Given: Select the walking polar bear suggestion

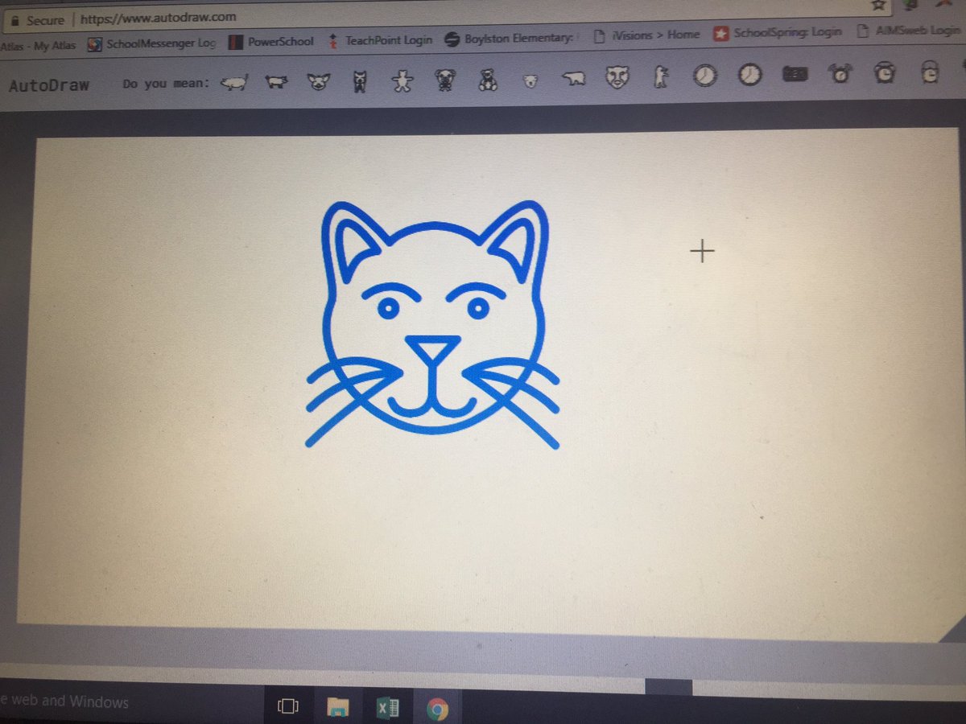Looking at the screenshot, I should pyautogui.click(x=573, y=79).
